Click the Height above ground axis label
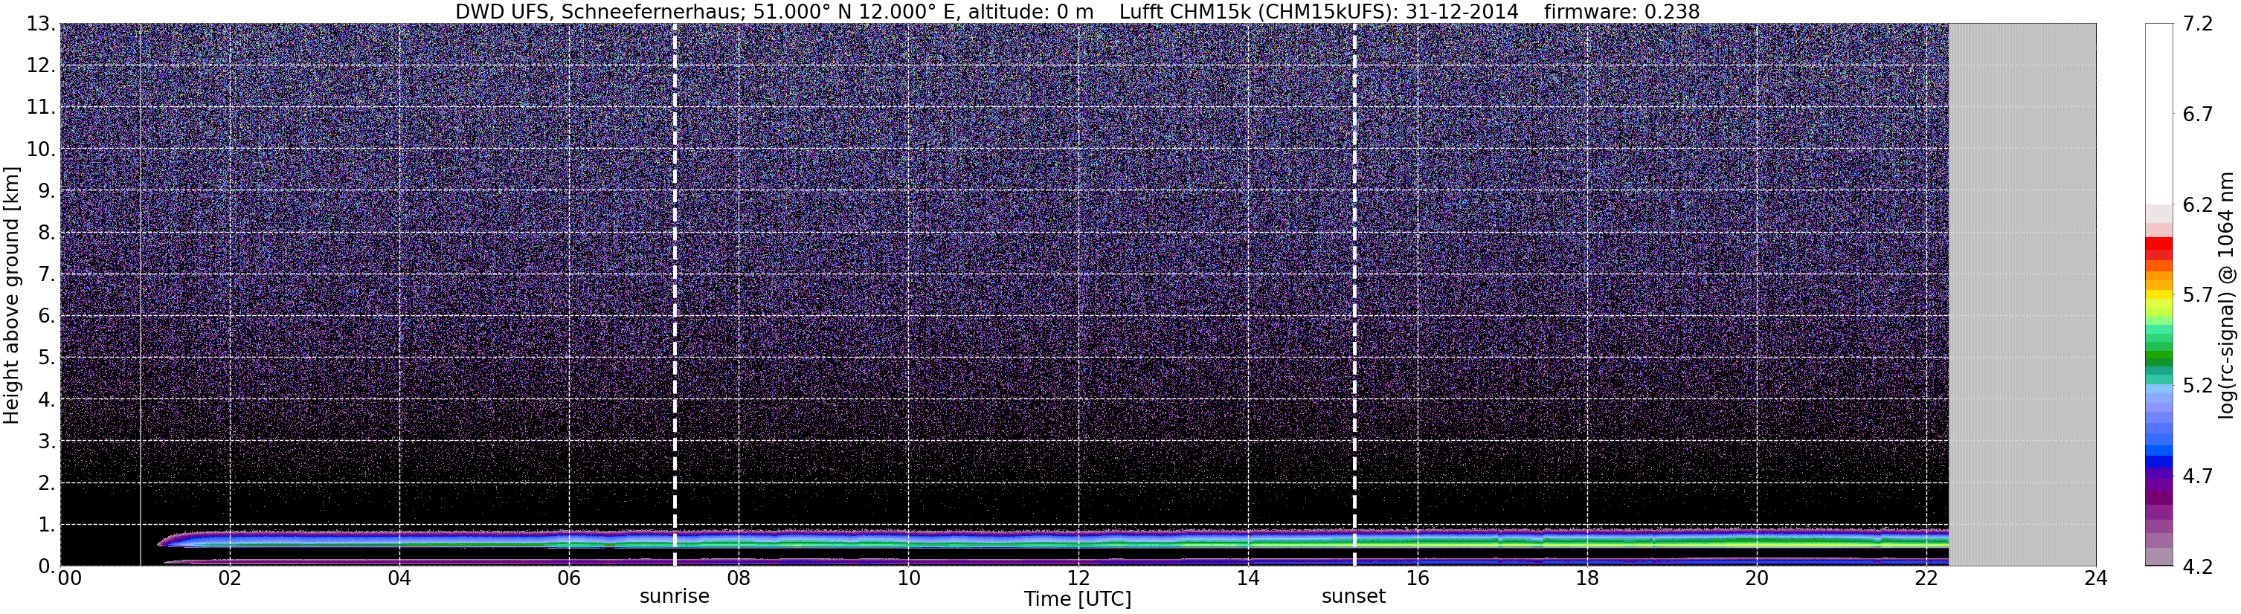This screenshot has height=614, width=2241. click(11, 296)
